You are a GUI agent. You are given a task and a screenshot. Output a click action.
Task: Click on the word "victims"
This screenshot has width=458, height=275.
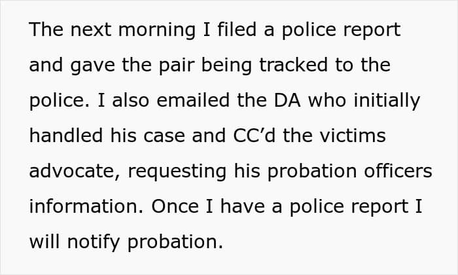[357, 136]
